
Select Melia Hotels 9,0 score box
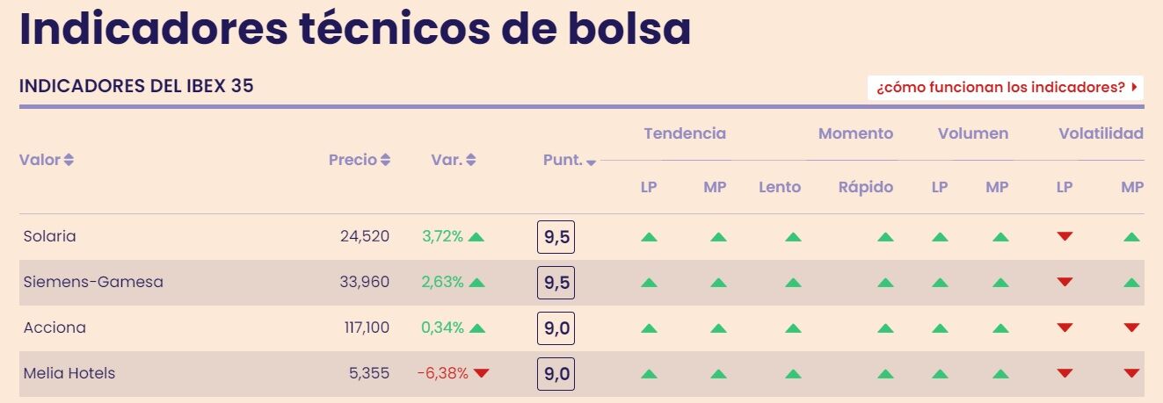pyautogui.click(x=556, y=374)
